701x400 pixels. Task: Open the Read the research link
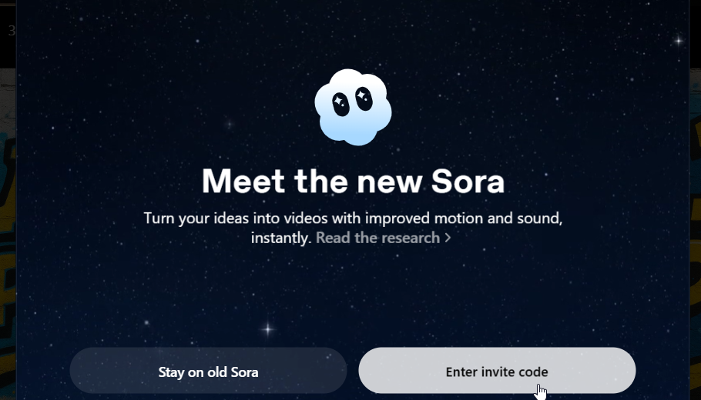click(377, 238)
